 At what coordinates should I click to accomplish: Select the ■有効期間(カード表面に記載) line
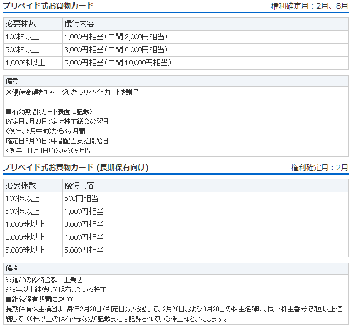49,112
